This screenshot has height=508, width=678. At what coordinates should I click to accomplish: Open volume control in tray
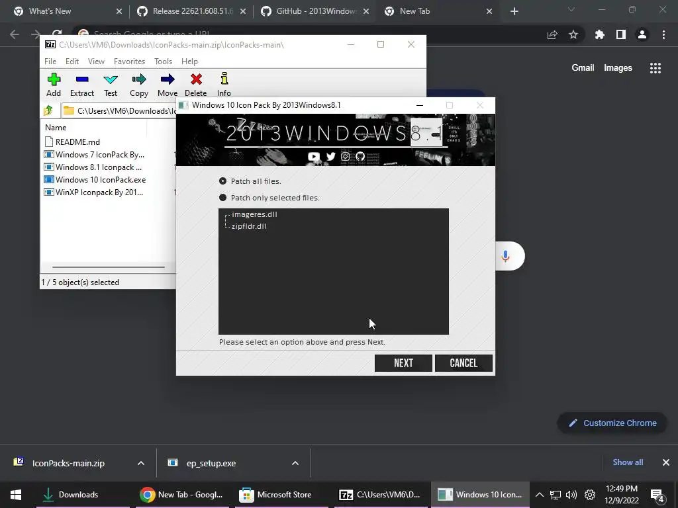[571, 495]
